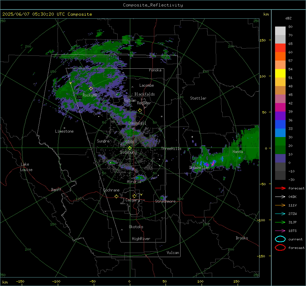
Task: Select the blue 36 dBZ color swatch
Action: [x=280, y=124]
